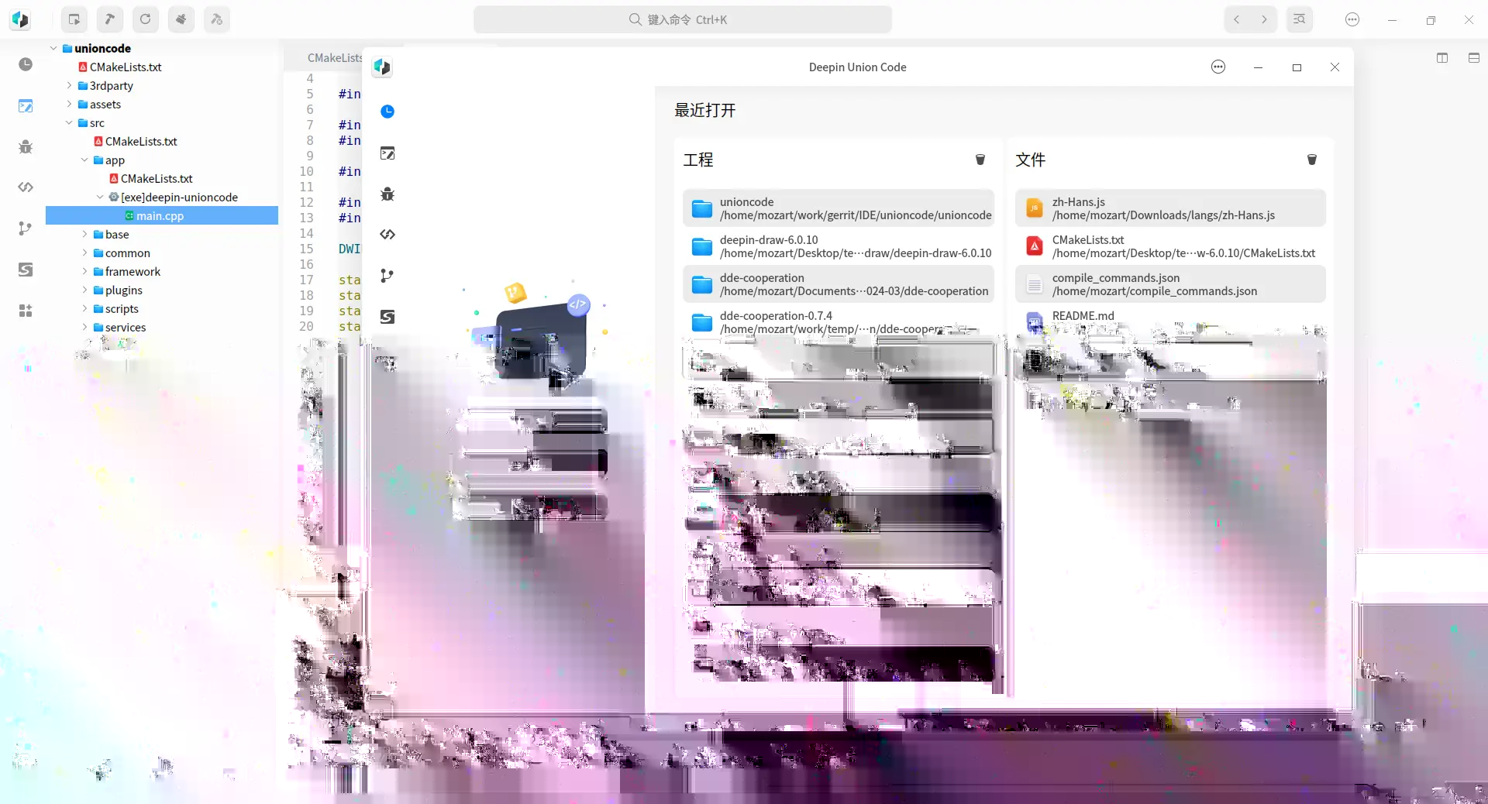Viewport: 1488px width, 804px height.
Task: Open recent file zh-Hans.js
Action: 1170,208
